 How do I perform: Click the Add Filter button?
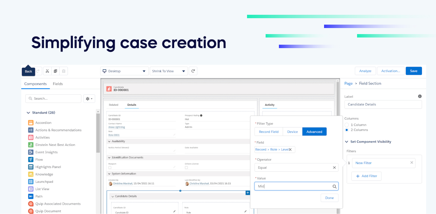tap(367, 176)
